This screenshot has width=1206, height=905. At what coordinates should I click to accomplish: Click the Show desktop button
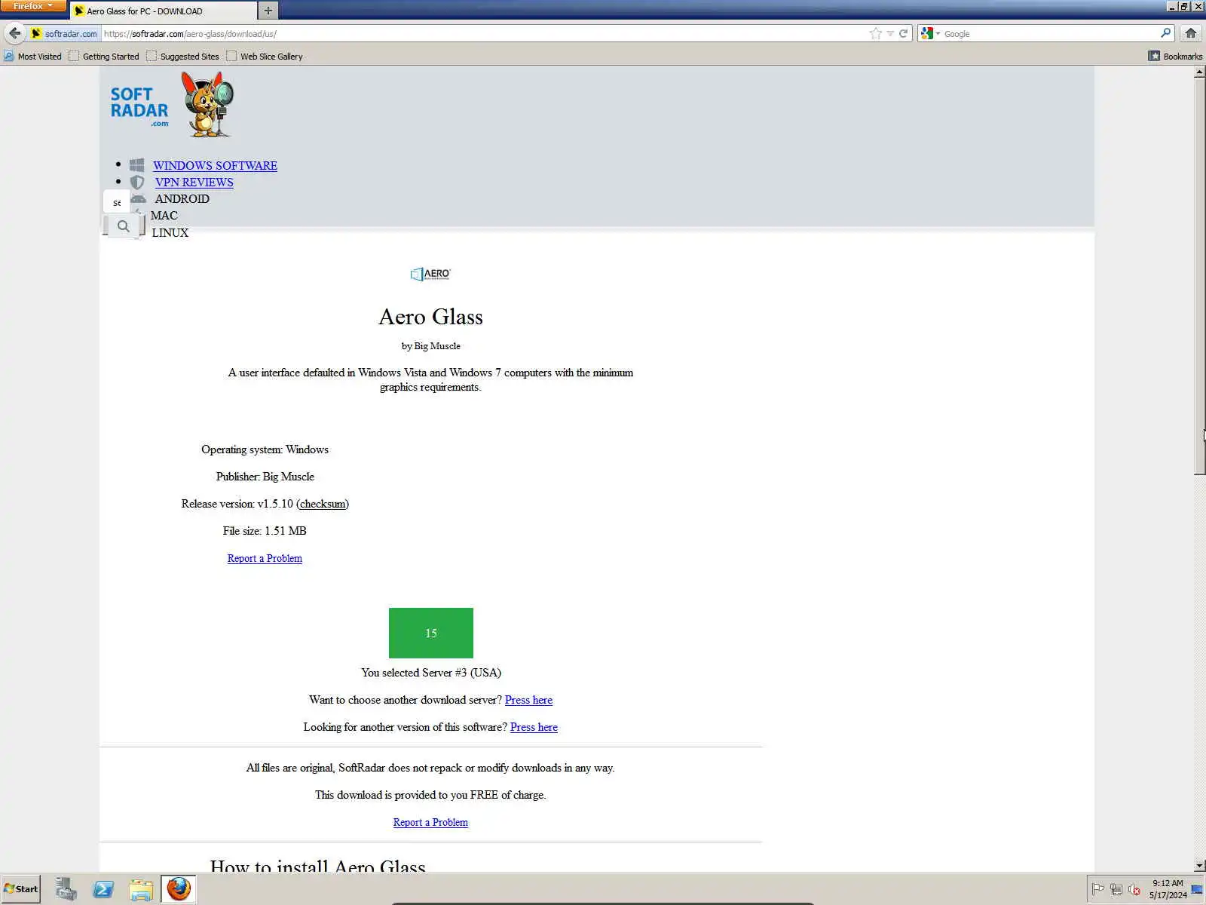tap(1198, 889)
